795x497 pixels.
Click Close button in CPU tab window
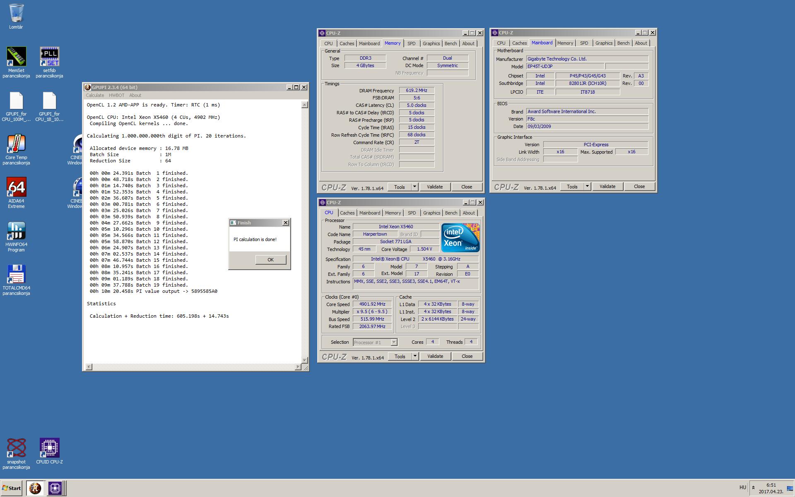pyautogui.click(x=467, y=356)
